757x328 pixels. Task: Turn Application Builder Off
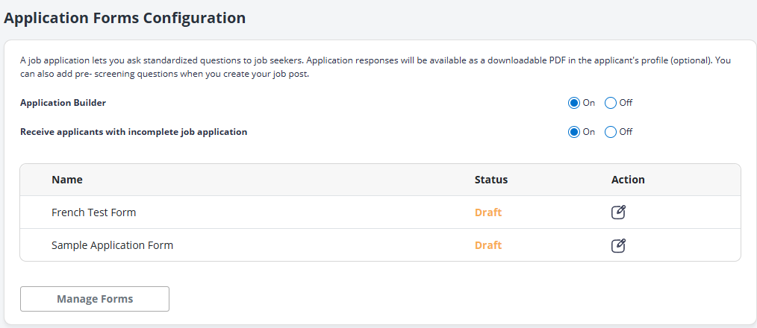[x=611, y=103]
